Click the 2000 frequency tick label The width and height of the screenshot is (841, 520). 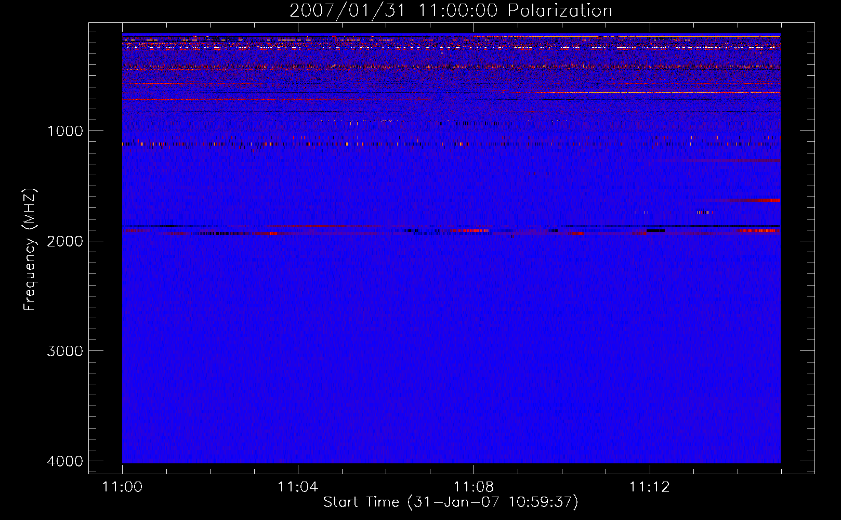pyautogui.click(x=65, y=241)
